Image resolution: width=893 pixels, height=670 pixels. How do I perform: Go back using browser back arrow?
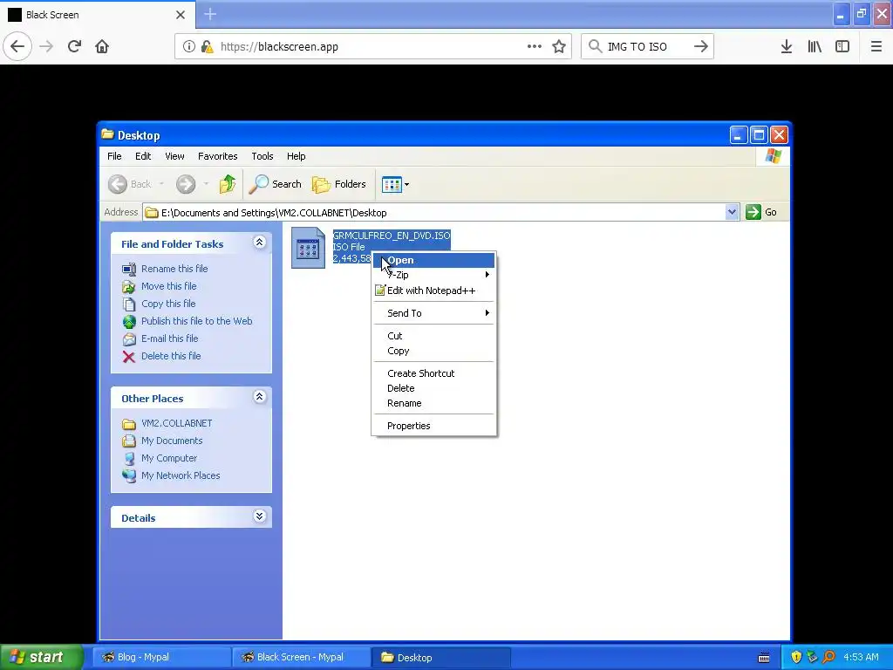(17, 46)
